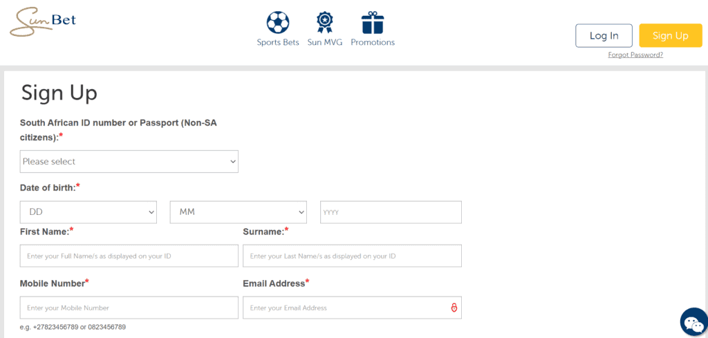Open the Sports Bets menu label
Viewport: 708px width, 338px height.
coord(278,42)
